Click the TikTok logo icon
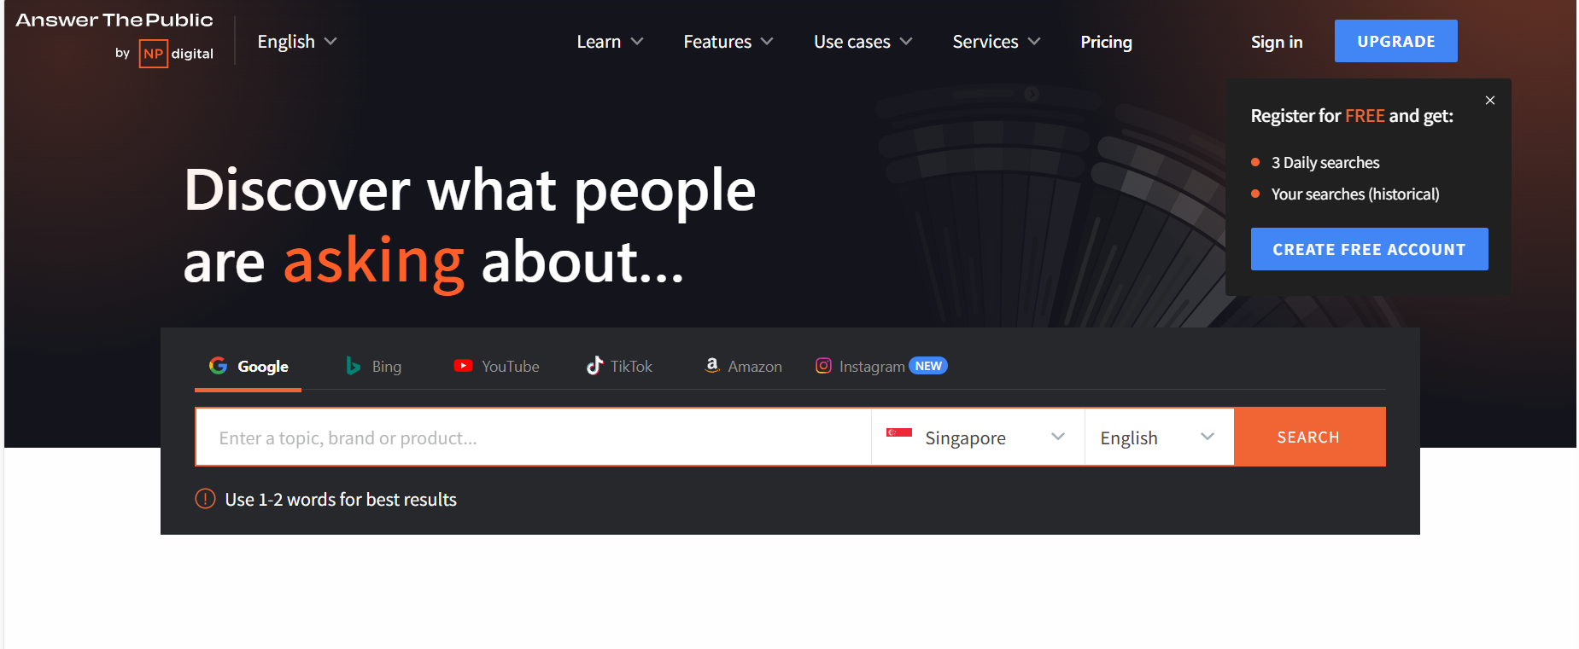The height and width of the screenshot is (649, 1579). pyautogui.click(x=594, y=366)
